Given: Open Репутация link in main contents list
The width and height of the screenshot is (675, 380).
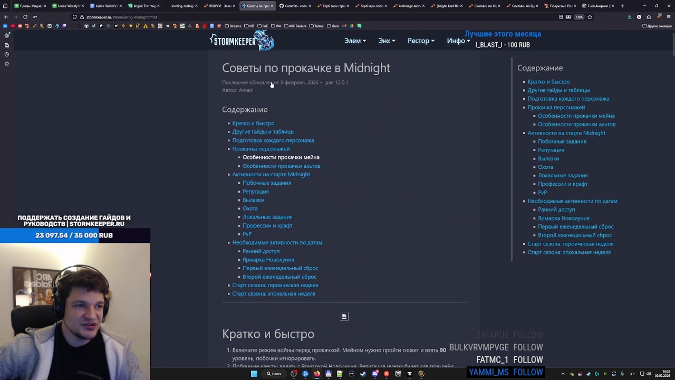Looking at the screenshot, I should pyautogui.click(x=255, y=192).
